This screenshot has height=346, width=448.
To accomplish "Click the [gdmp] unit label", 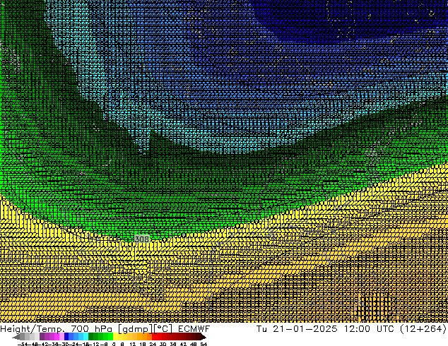I will coord(136,329).
